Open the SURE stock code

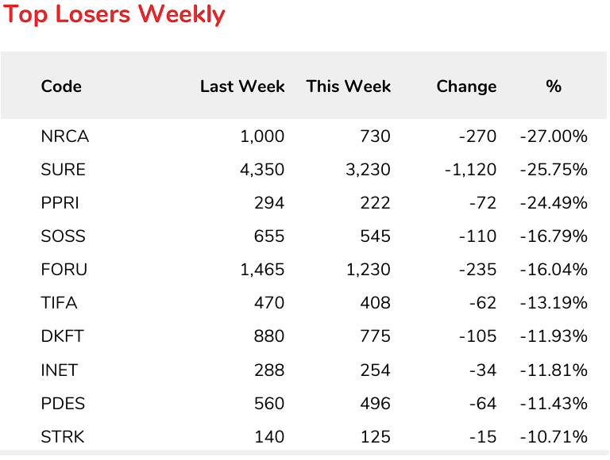point(63,170)
